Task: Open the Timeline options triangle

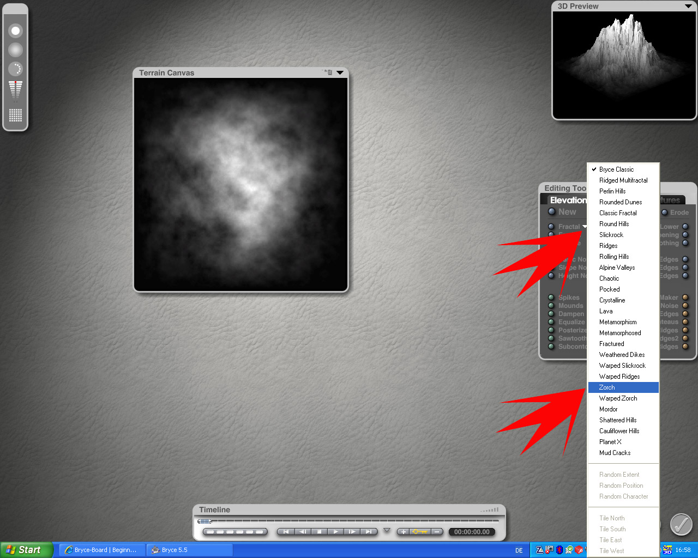Action: pyautogui.click(x=387, y=530)
